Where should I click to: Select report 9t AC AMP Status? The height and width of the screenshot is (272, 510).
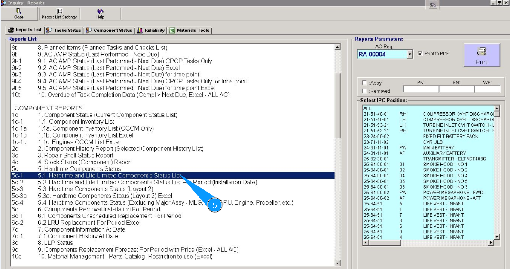[173, 54]
